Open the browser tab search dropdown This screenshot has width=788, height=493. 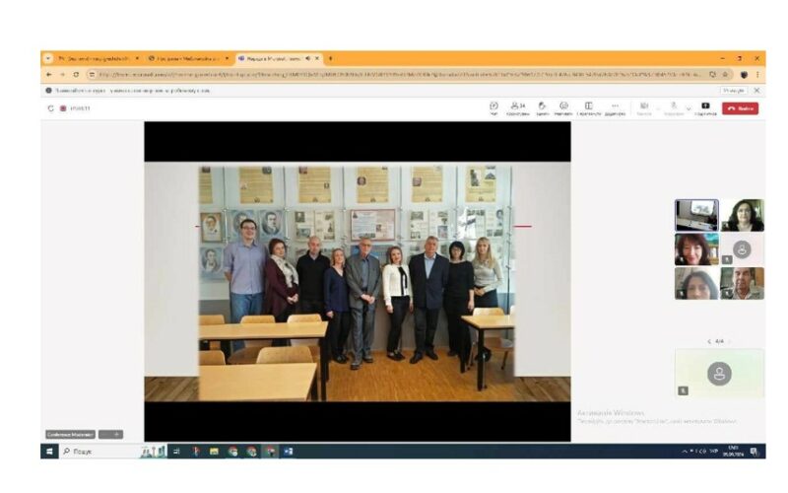point(47,58)
